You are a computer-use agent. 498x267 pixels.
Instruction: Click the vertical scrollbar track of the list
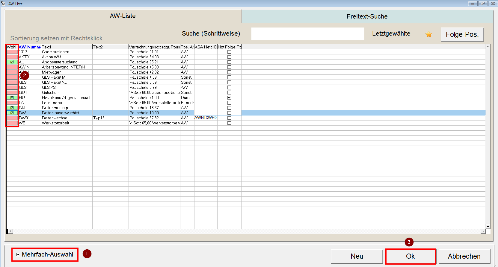[488, 137]
